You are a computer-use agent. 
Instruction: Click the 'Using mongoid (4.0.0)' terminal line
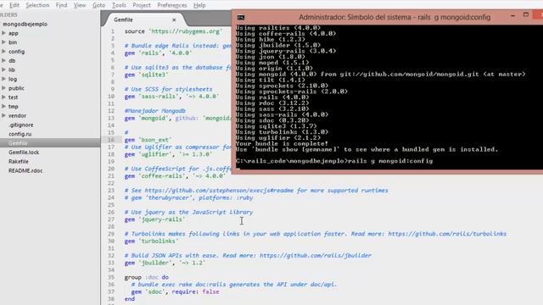380,74
